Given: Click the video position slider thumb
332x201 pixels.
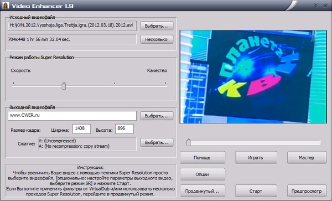Looking at the screenshot, I should tap(188, 142).
